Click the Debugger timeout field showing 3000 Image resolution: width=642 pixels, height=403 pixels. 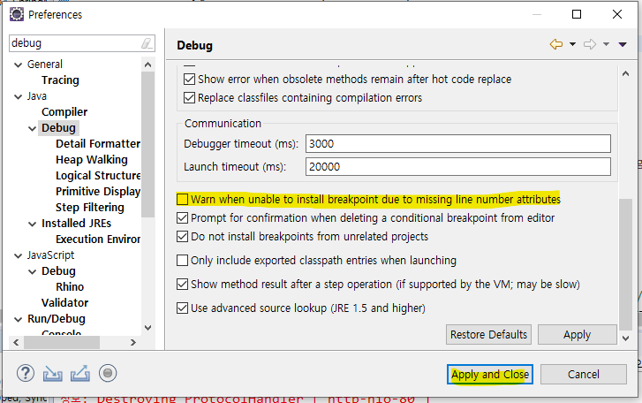click(458, 144)
